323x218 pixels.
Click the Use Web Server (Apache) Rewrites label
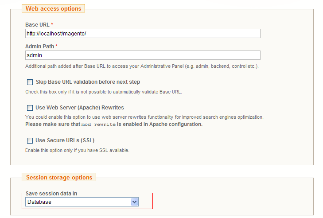80,108
